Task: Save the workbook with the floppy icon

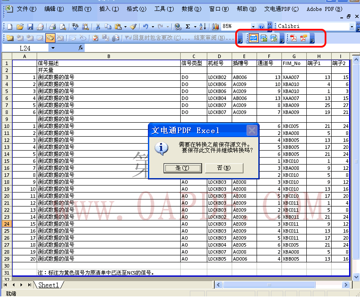Action: click(x=30, y=27)
